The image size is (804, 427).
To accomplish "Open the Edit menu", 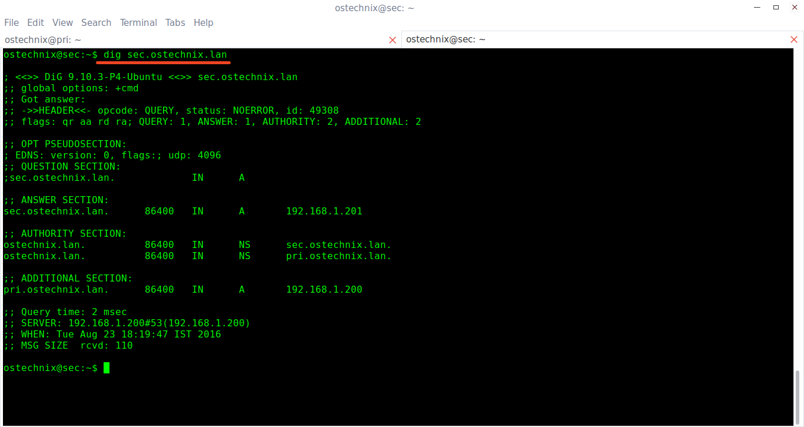I will coord(35,22).
